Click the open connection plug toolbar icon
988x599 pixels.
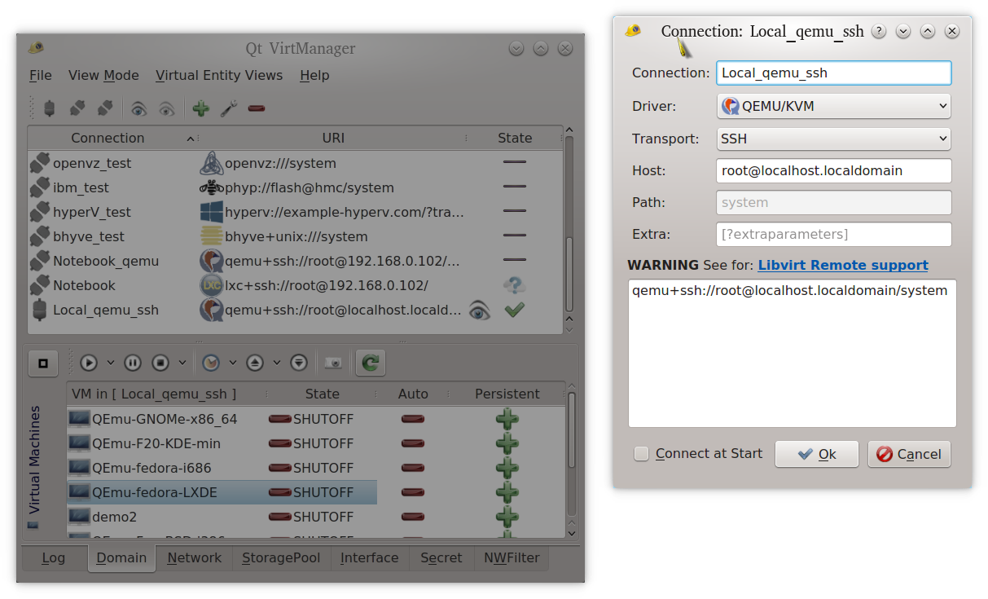(x=49, y=108)
